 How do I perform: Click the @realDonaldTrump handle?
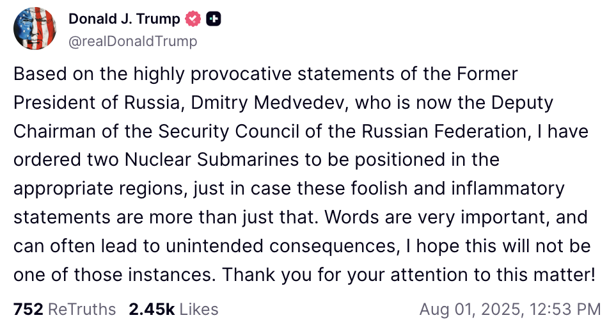132,42
